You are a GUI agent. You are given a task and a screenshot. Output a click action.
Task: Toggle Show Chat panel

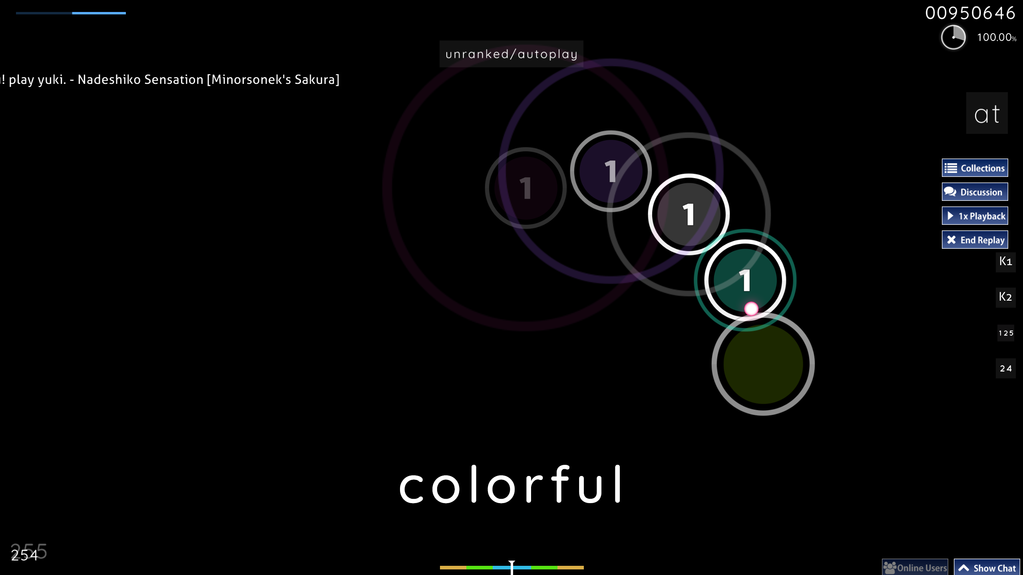(989, 567)
